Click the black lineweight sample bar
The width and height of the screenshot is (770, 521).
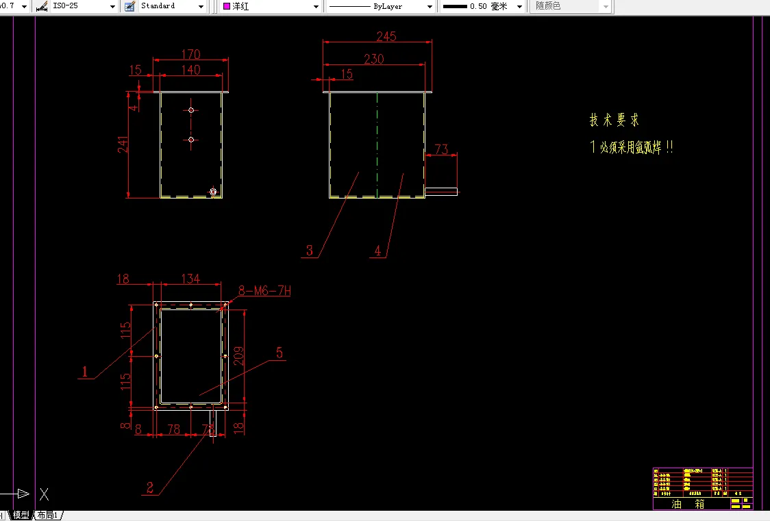click(x=455, y=6)
